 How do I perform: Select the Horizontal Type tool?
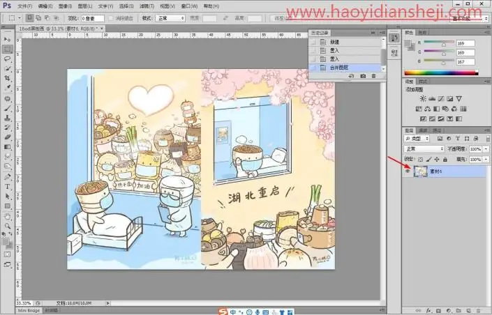click(7, 187)
